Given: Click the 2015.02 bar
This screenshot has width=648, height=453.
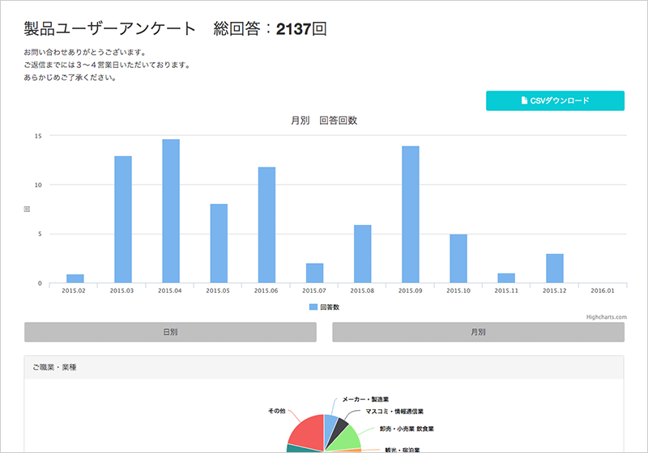Looking at the screenshot, I should pyautogui.click(x=75, y=278).
